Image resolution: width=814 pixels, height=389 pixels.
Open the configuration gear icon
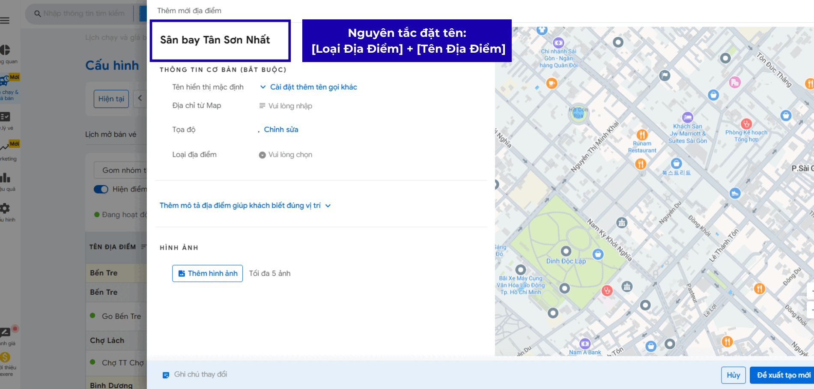pyautogui.click(x=5, y=208)
